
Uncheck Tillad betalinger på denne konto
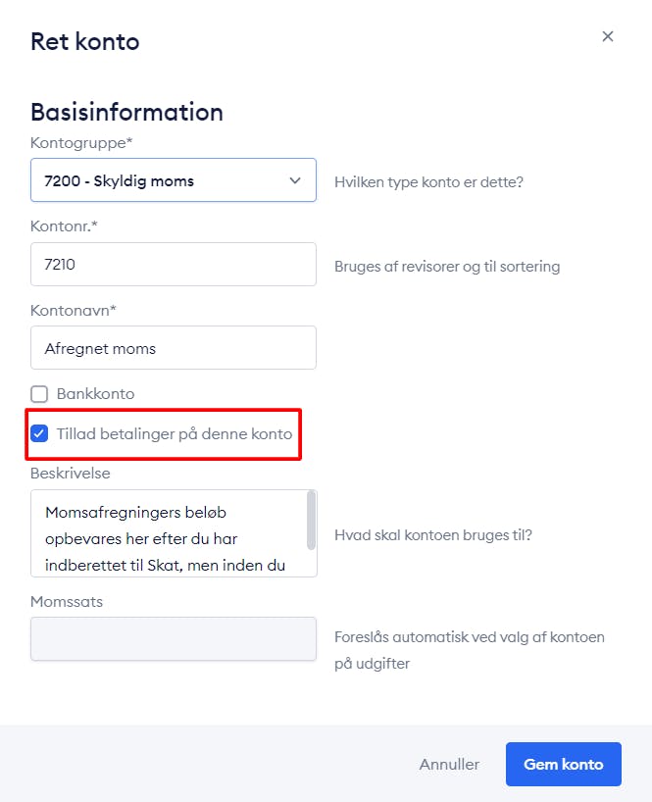(39, 433)
